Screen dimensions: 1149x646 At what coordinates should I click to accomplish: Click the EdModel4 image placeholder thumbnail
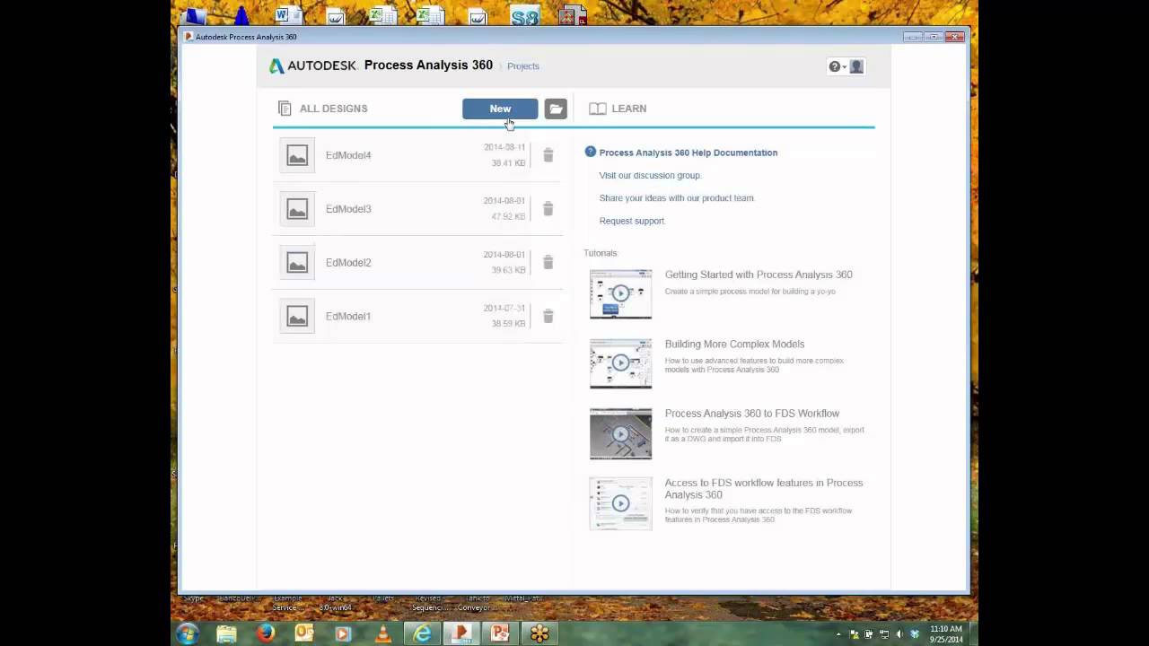click(297, 155)
